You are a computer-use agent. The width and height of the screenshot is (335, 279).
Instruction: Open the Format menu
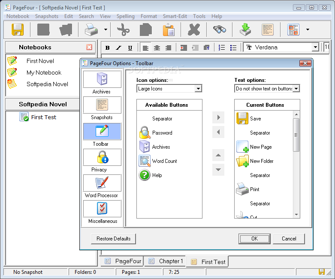tap(149, 16)
